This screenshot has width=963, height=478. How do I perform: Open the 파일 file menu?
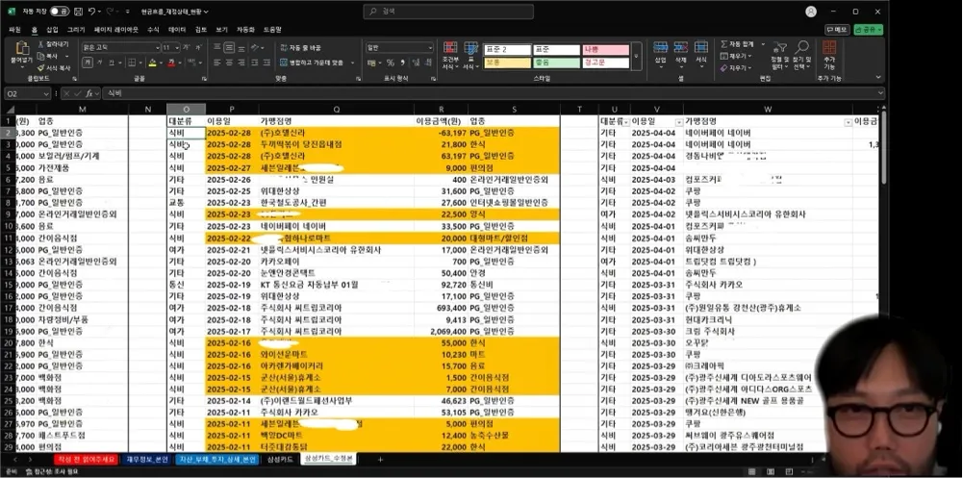click(14, 30)
